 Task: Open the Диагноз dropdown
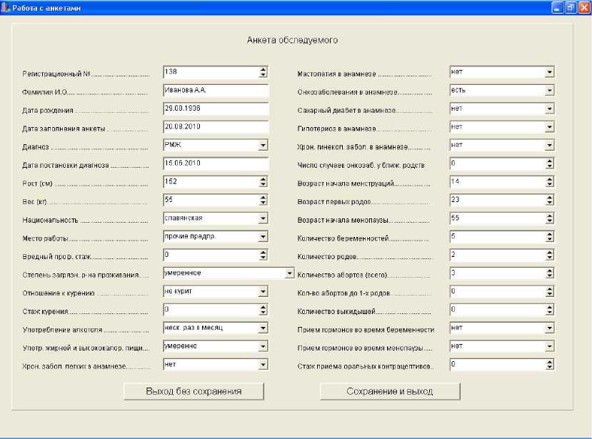[263, 146]
